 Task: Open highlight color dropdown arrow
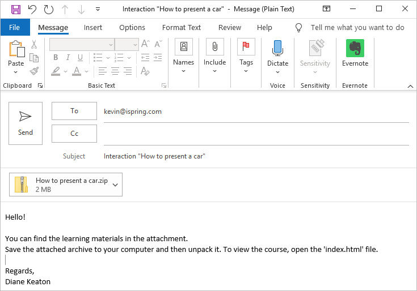coord(65,71)
